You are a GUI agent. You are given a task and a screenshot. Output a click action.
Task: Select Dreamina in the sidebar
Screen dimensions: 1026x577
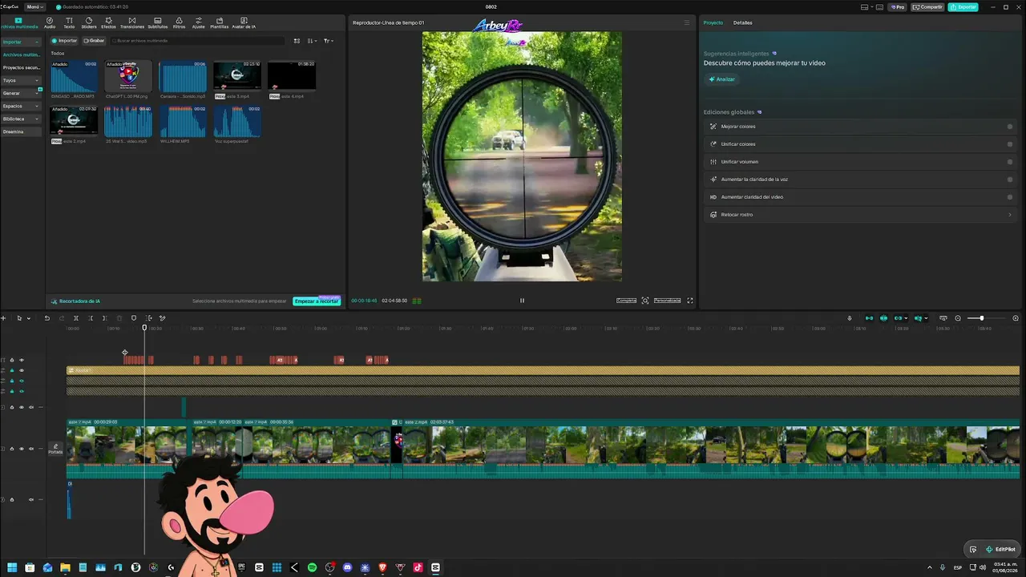(x=22, y=131)
